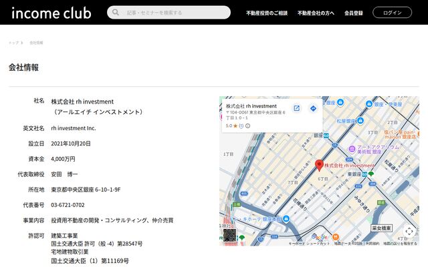Click the map card title rh investment

tap(251, 106)
